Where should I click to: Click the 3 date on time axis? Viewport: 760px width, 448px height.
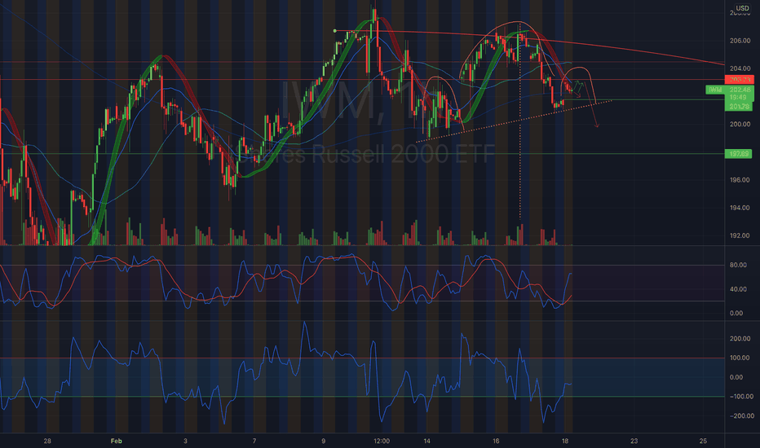[x=185, y=441]
